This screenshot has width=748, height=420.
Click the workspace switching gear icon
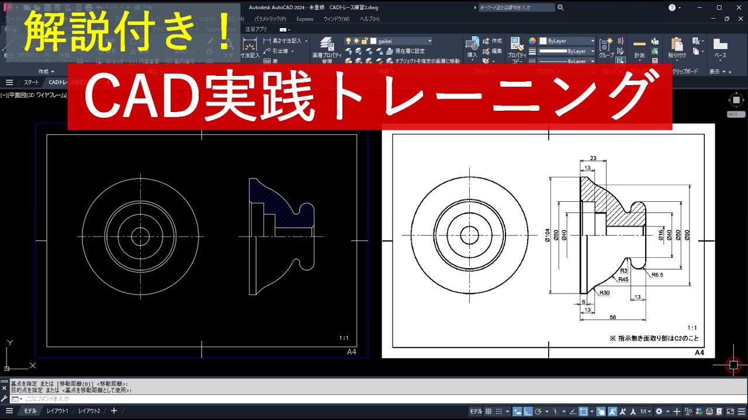[659, 411]
